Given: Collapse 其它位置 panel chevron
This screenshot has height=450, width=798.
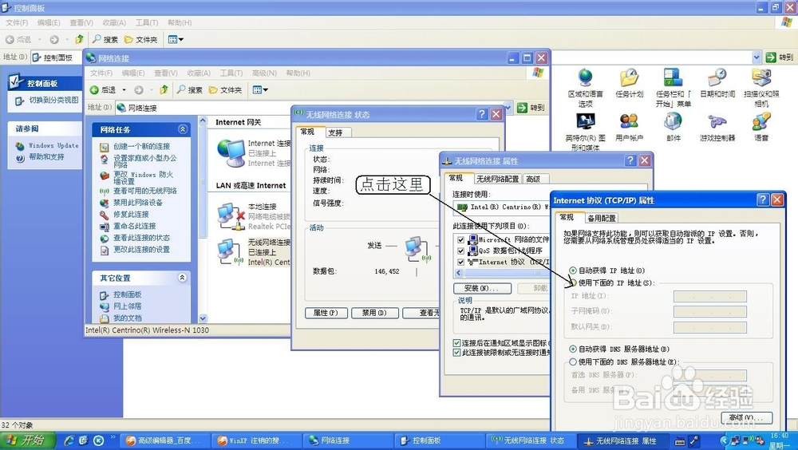Looking at the screenshot, I should tap(182, 278).
